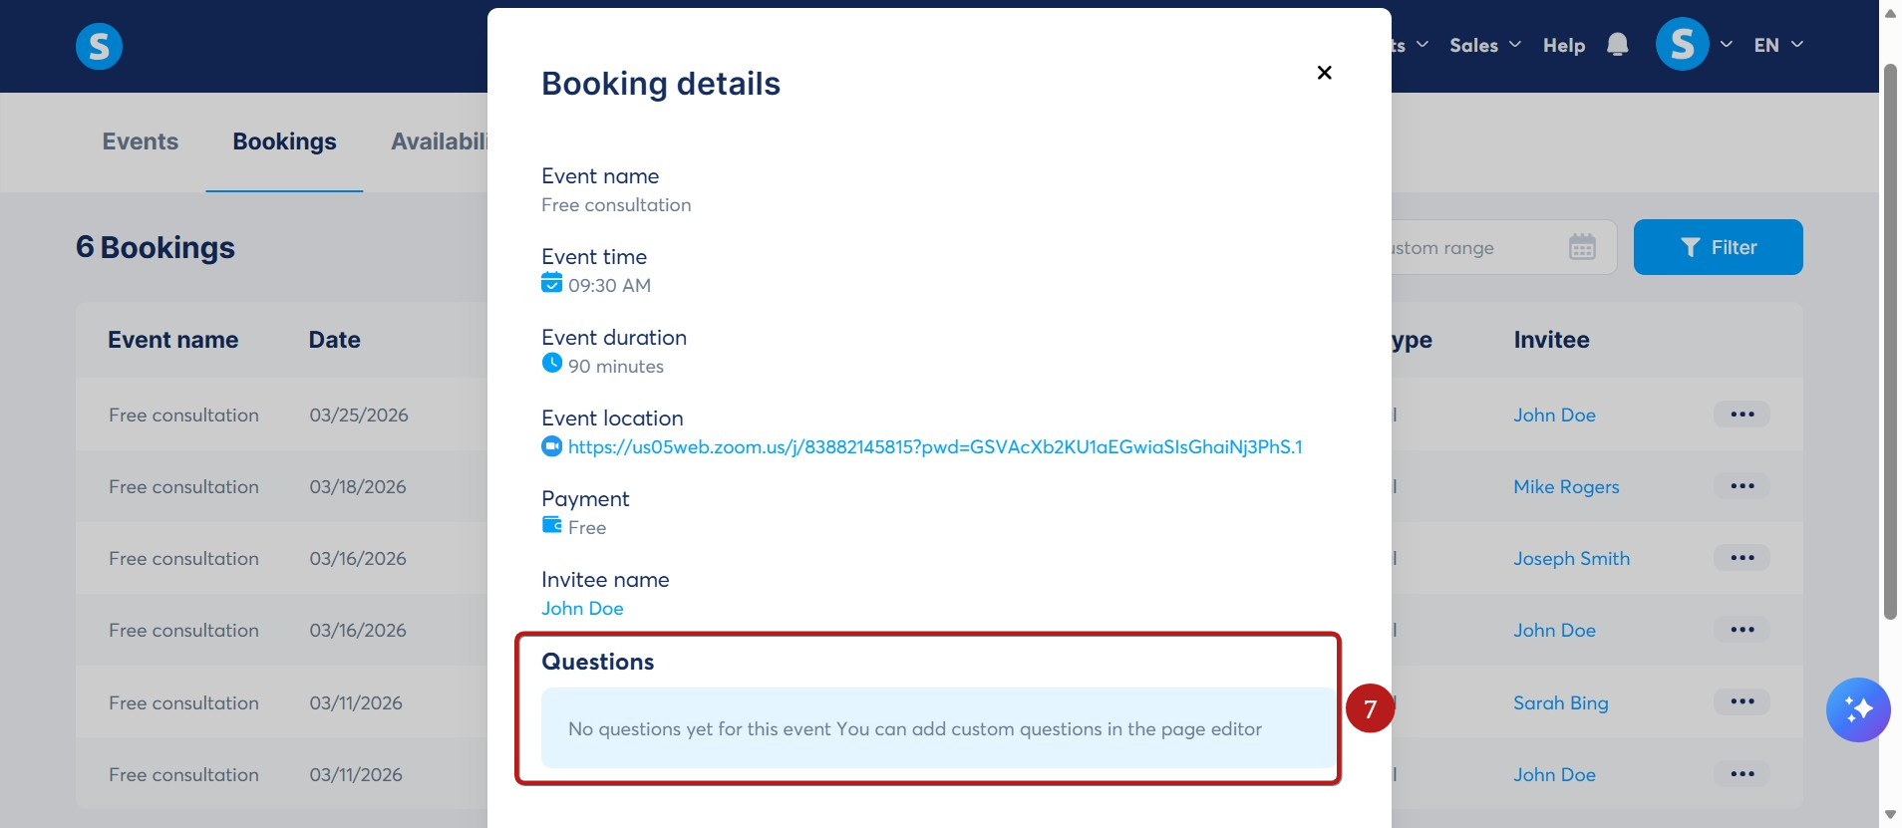Open options menu for Sarah Bing booking
This screenshot has height=828, width=1902.
pos(1742,702)
